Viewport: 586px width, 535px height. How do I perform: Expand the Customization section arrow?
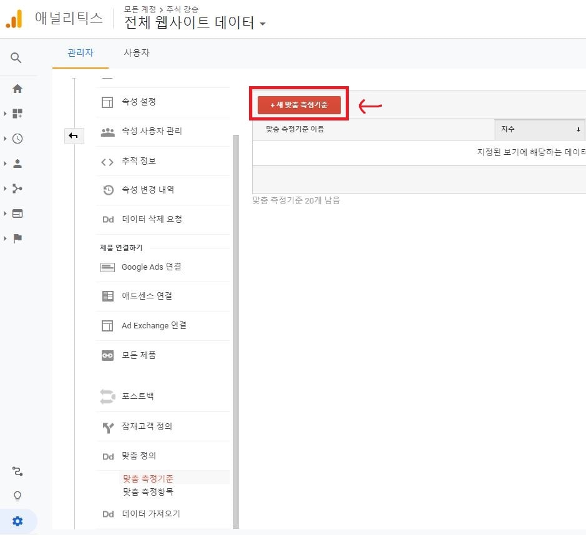coord(5,113)
